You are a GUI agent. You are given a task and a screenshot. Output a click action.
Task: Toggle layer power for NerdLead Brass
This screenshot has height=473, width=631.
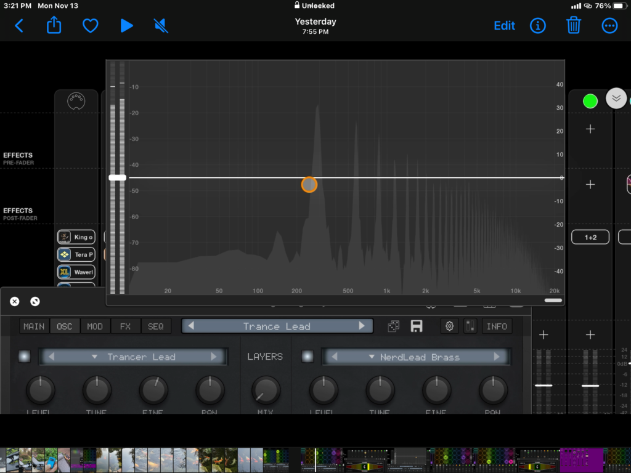pos(307,357)
